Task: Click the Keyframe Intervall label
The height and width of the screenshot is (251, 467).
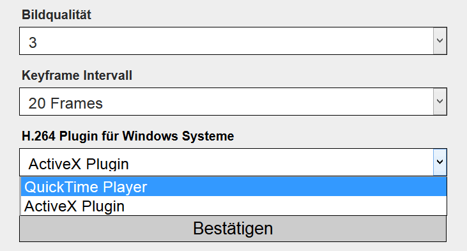Action: (77, 75)
